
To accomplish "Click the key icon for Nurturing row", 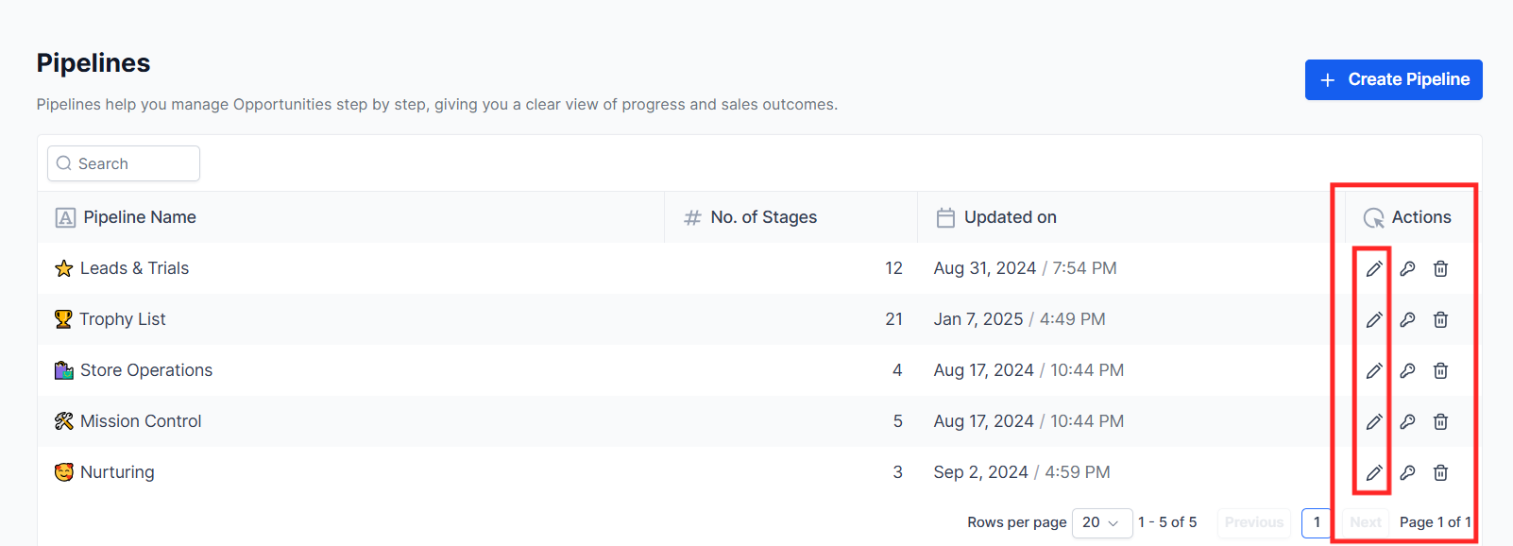I will (1407, 473).
